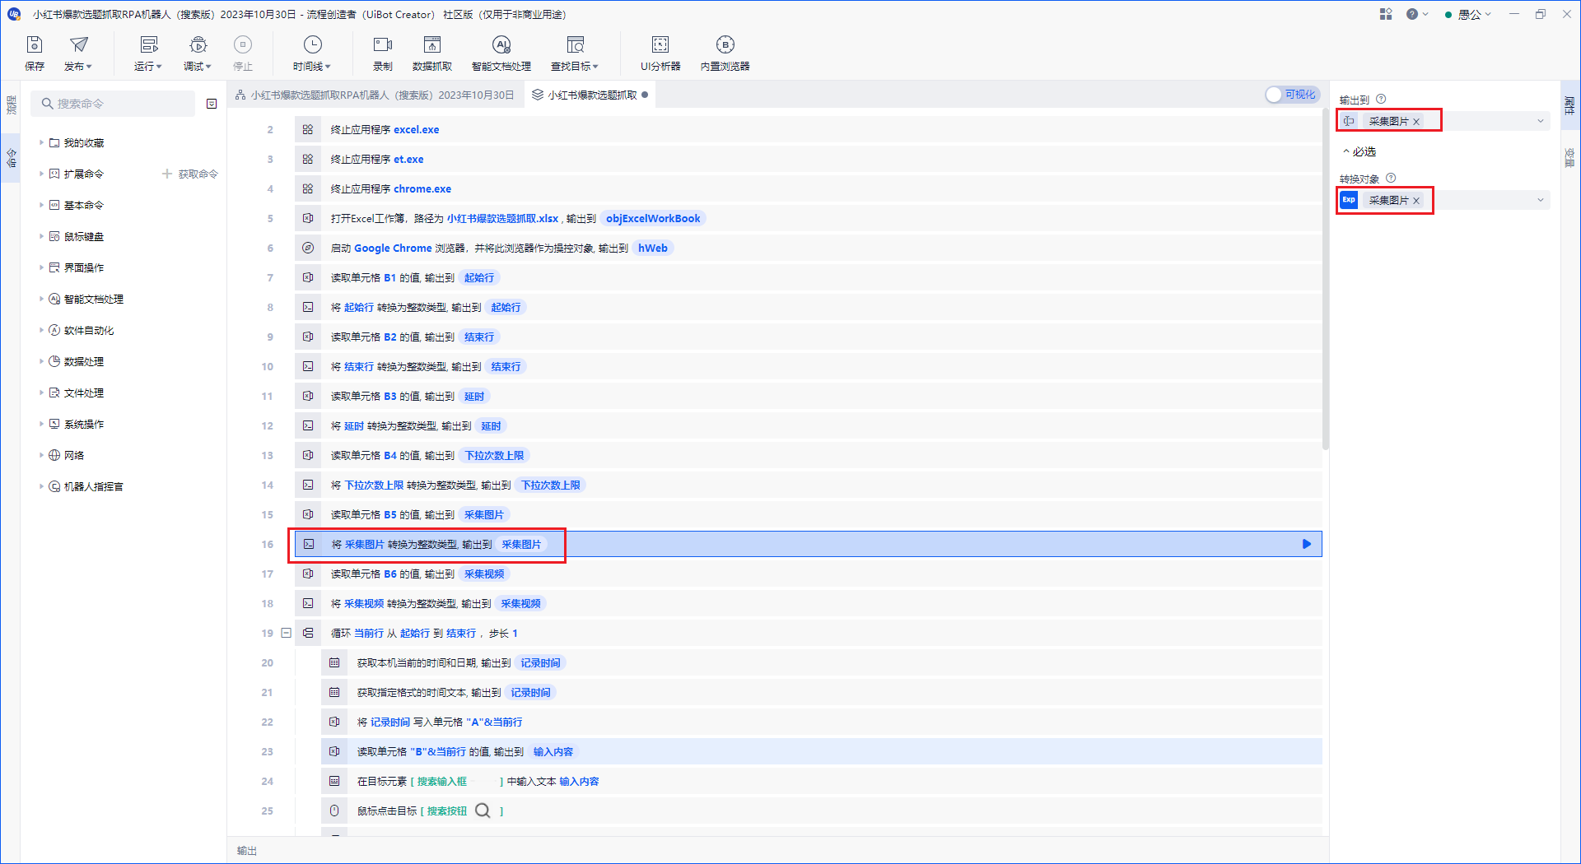Select the 软件自动化 command category
Screen dimensions: 1581x864
point(89,330)
